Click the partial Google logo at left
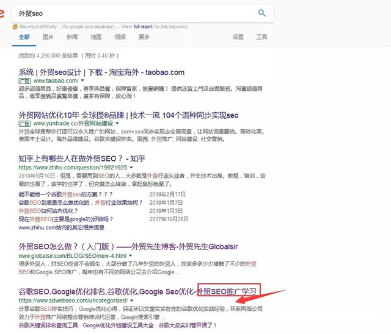 3,13
